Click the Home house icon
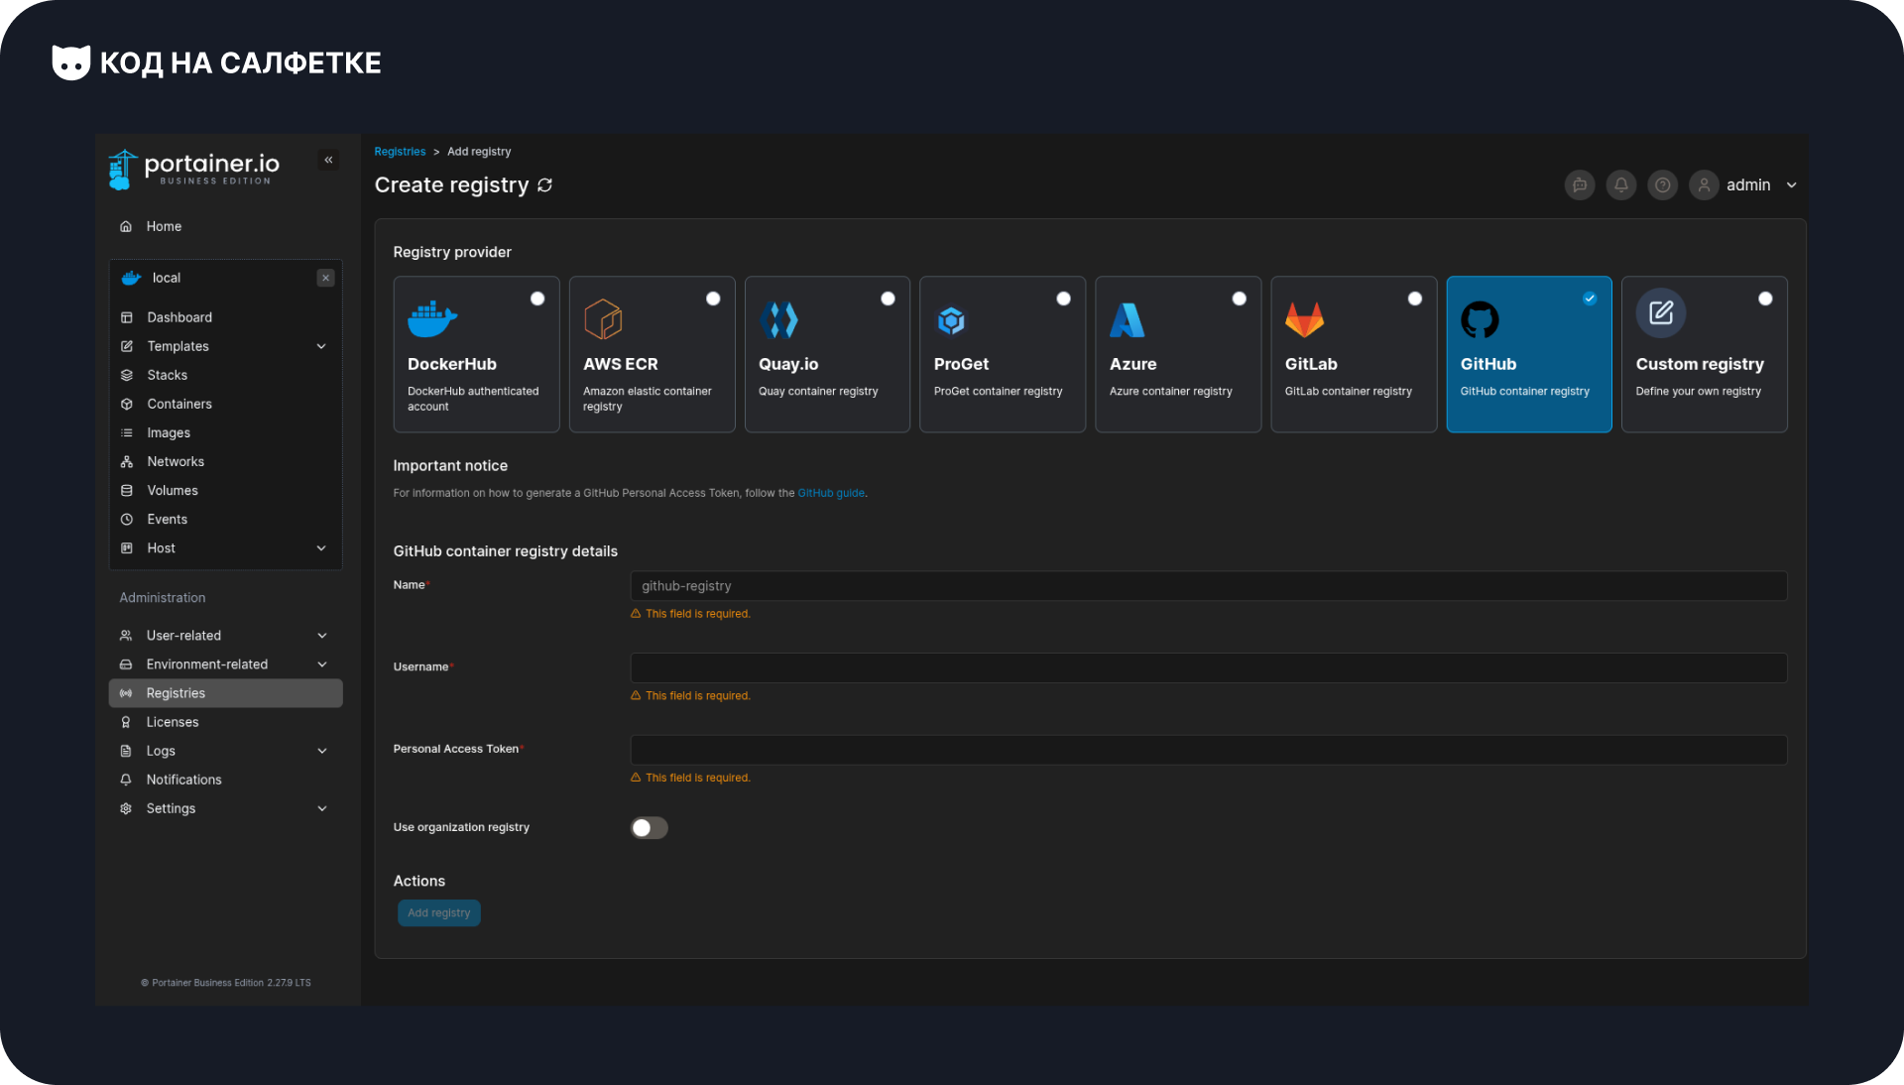Image resolution: width=1904 pixels, height=1085 pixels. 126,227
